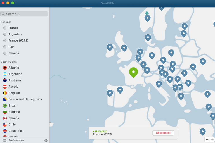The width and height of the screenshot is (215, 143).
Task: Click the clock icon next to recent Canada
Action: (5, 53)
